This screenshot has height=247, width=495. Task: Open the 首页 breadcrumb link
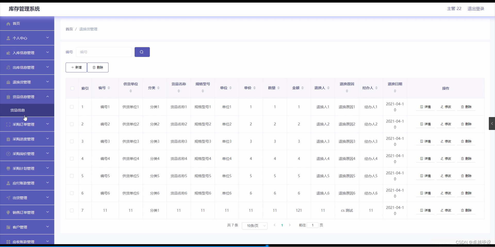(x=69, y=29)
